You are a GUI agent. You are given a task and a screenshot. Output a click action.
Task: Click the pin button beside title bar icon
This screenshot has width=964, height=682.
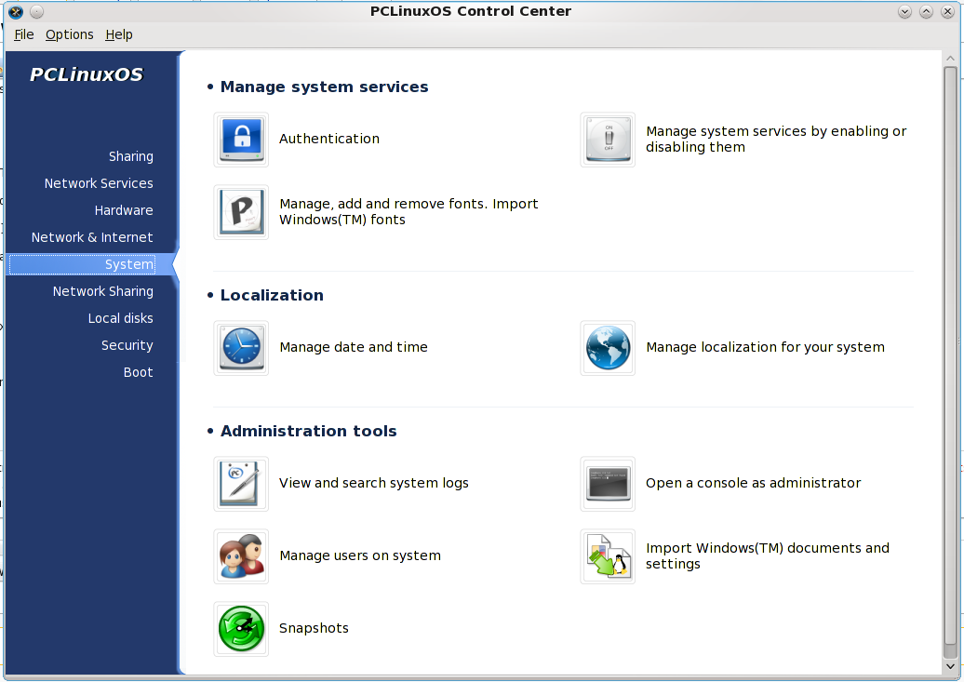pos(37,11)
